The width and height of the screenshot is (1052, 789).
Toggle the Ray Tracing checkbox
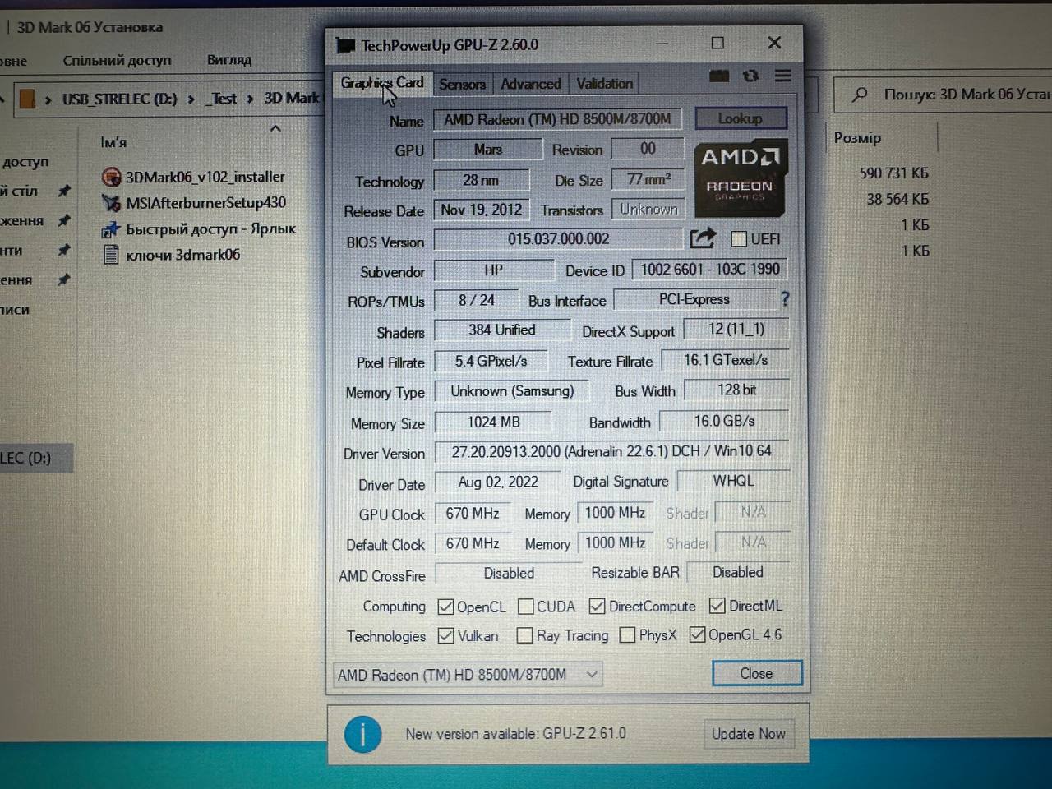point(524,635)
